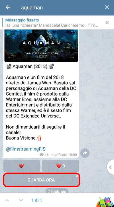The image size is (114, 207).
Task: Open the @filmstreamingFIS channel link
Action: pos(26,149)
